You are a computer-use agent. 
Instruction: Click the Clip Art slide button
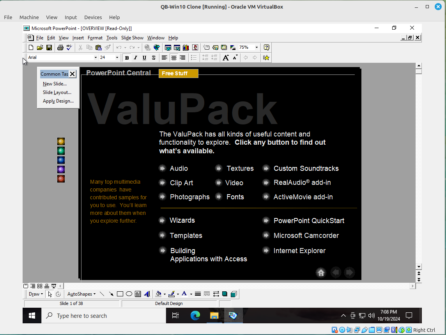pos(162,183)
